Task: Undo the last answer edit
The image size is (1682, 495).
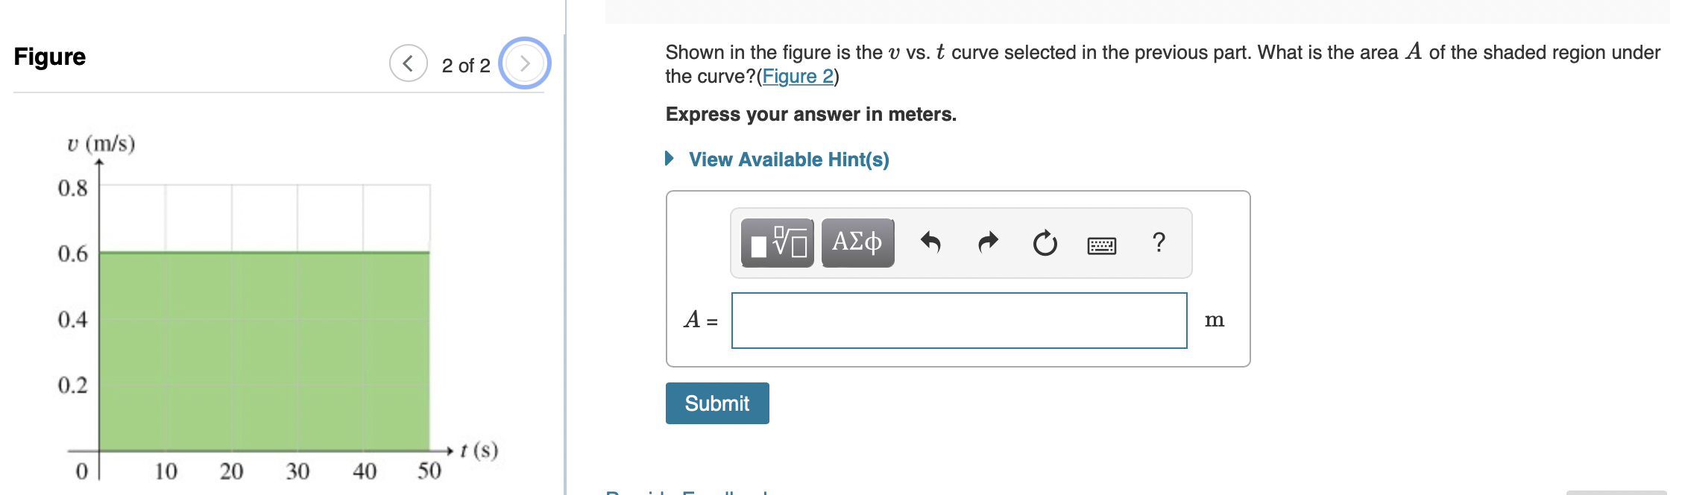Action: tap(930, 242)
